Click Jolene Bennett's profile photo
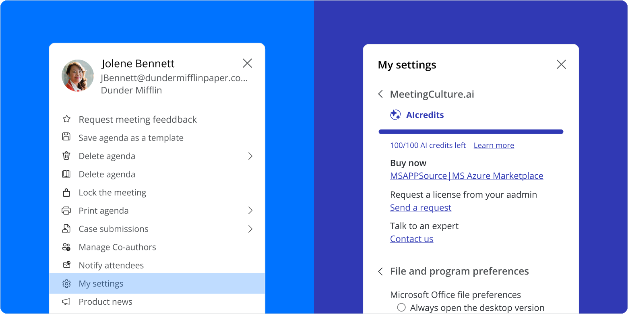This screenshot has width=628, height=314. [78, 76]
